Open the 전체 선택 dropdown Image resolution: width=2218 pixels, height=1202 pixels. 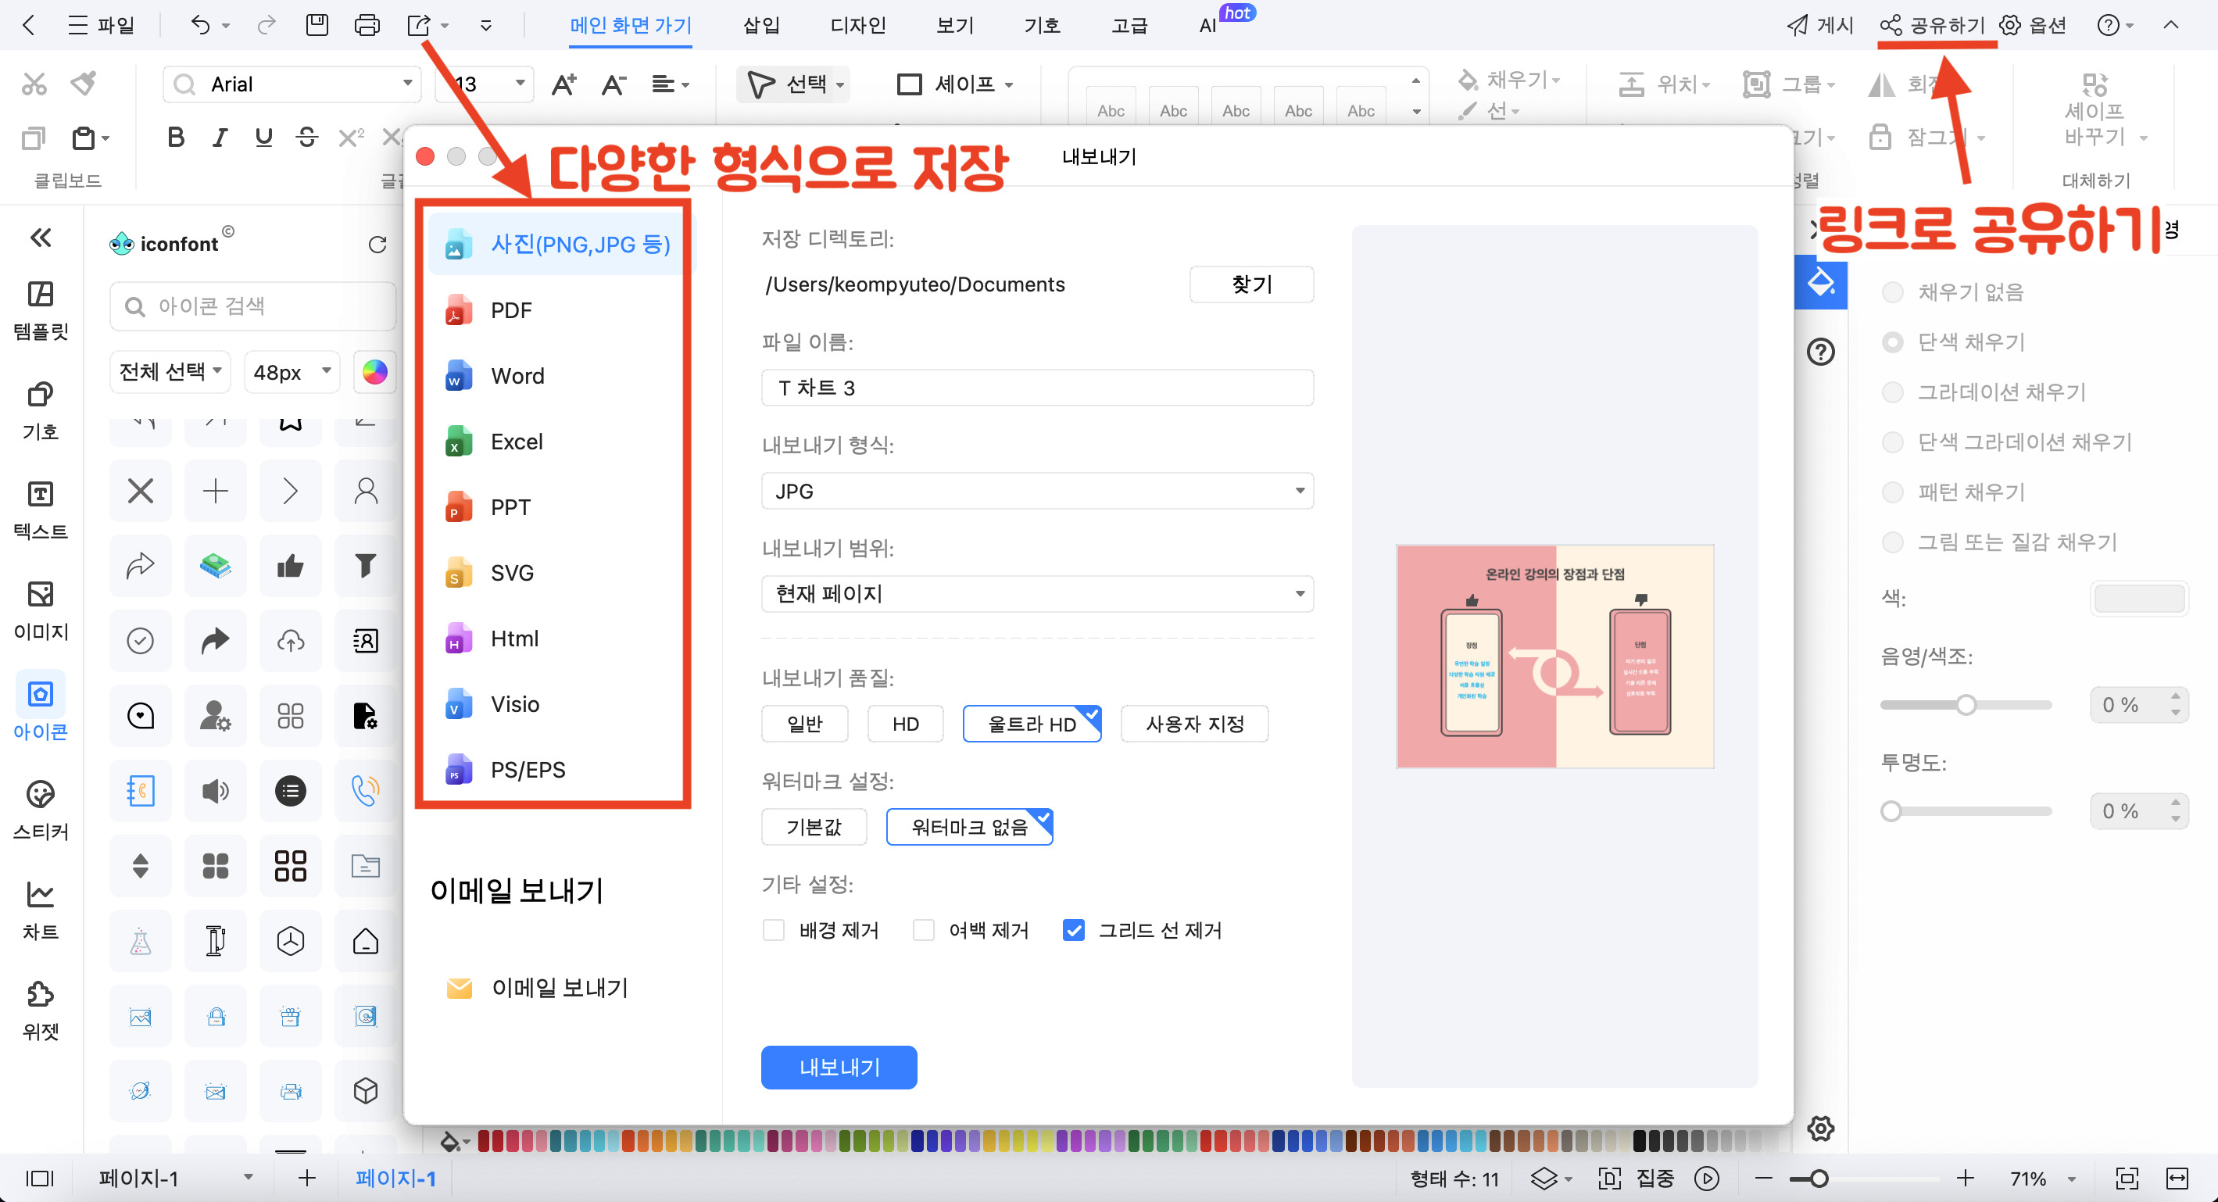[x=170, y=372]
